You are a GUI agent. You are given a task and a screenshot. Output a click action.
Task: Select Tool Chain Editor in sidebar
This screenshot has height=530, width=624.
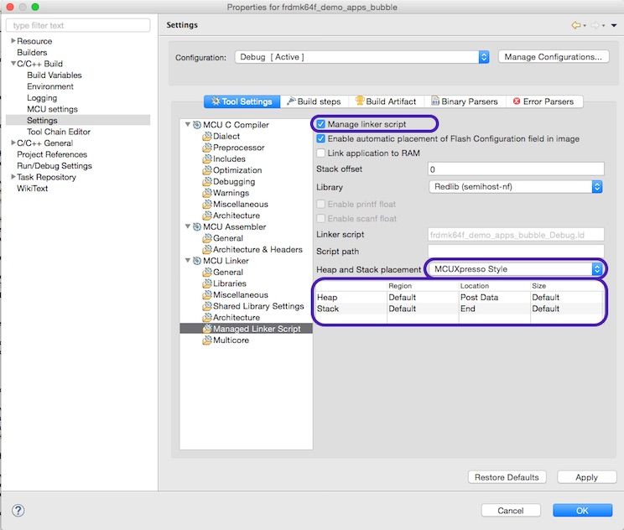coord(59,132)
